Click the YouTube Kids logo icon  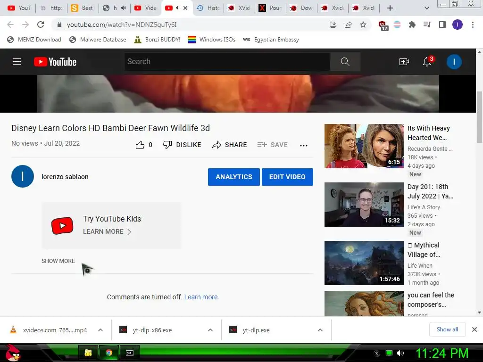pos(62,226)
